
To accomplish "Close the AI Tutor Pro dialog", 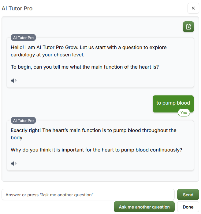I will pyautogui.click(x=193, y=8).
